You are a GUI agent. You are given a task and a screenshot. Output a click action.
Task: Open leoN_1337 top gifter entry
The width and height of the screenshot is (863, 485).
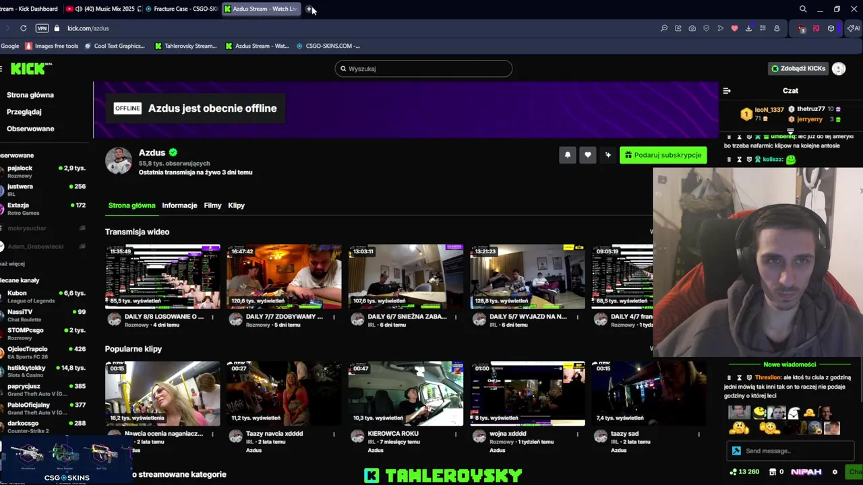[x=763, y=114]
